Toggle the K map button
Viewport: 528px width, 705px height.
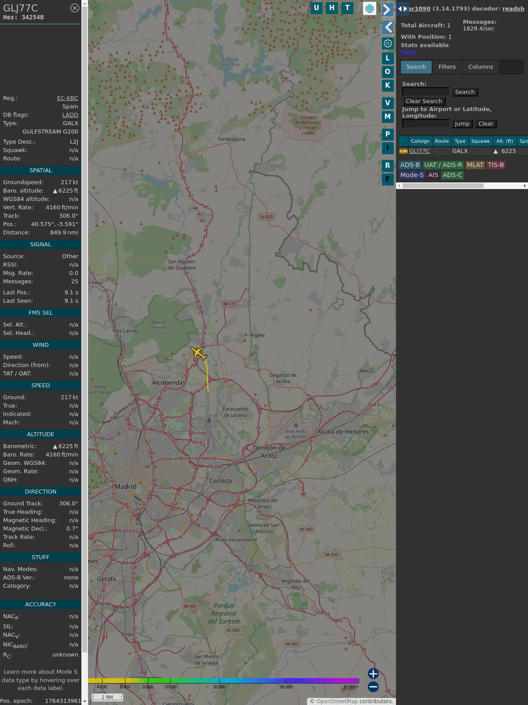tap(388, 85)
